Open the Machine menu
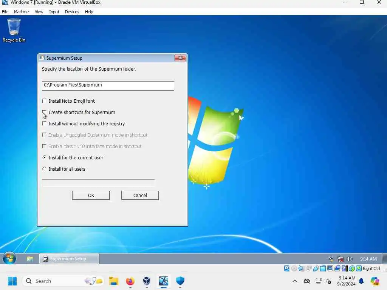Screen dimensions: 387x290 (x=21, y=12)
